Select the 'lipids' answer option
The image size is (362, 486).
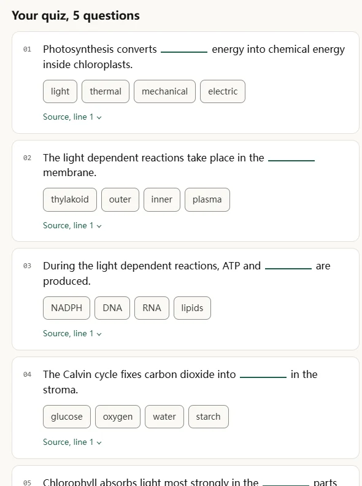pos(192,308)
